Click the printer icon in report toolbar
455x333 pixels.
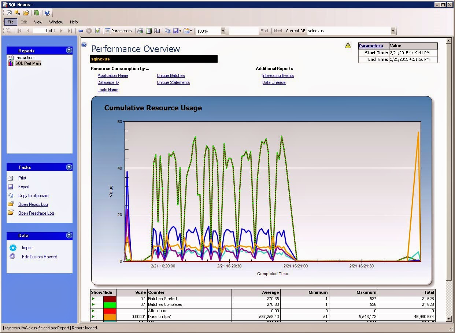(140, 31)
